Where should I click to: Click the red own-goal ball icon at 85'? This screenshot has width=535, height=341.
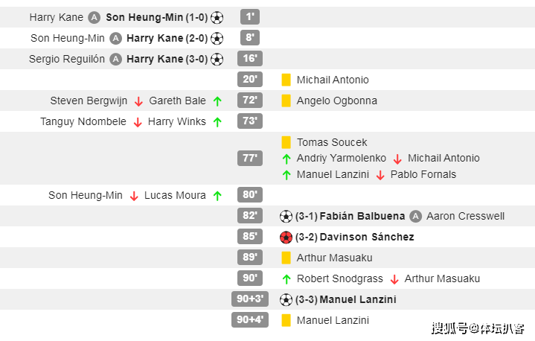click(x=286, y=238)
